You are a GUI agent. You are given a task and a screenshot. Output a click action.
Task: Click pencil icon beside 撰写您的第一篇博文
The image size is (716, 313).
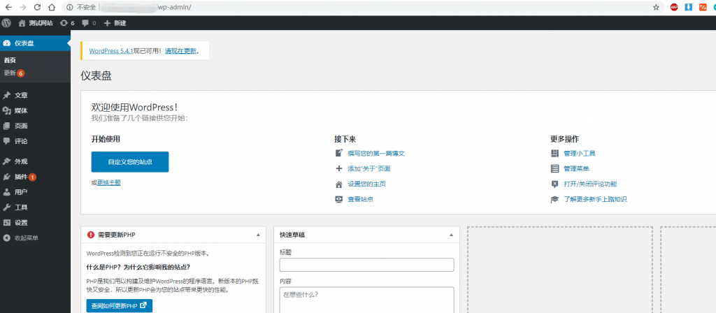[x=339, y=153]
